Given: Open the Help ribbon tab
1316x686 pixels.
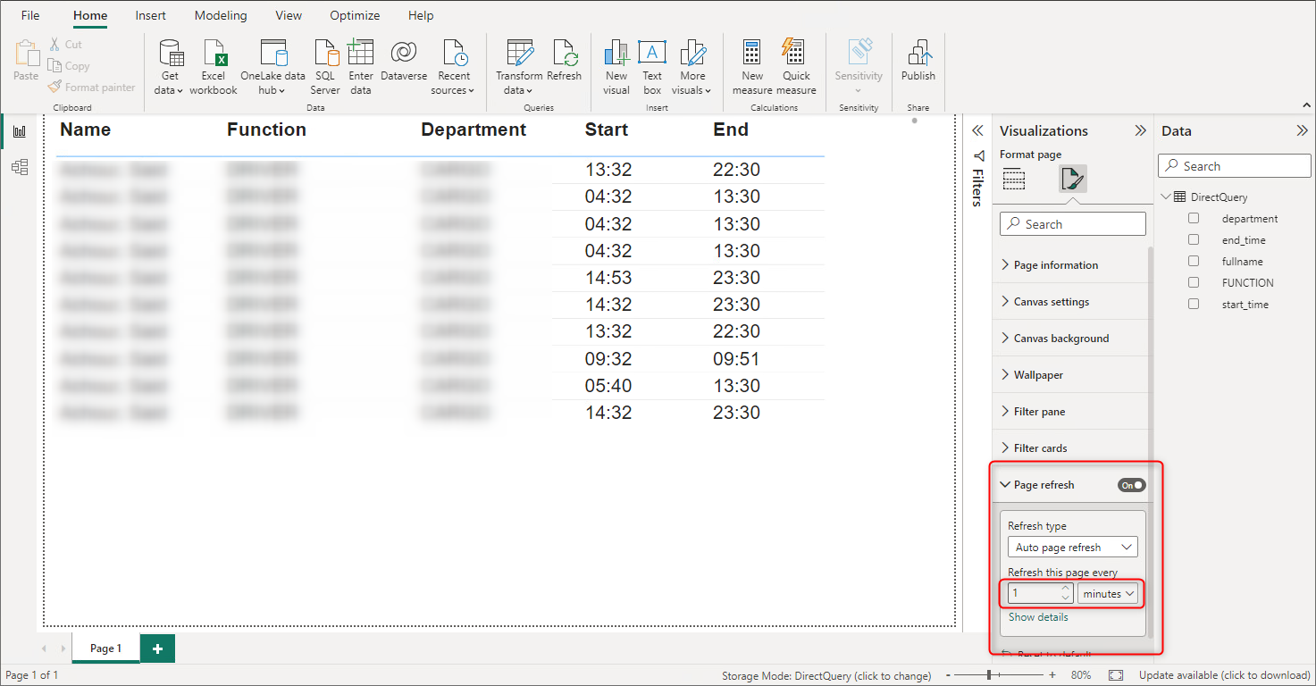Looking at the screenshot, I should [x=421, y=15].
